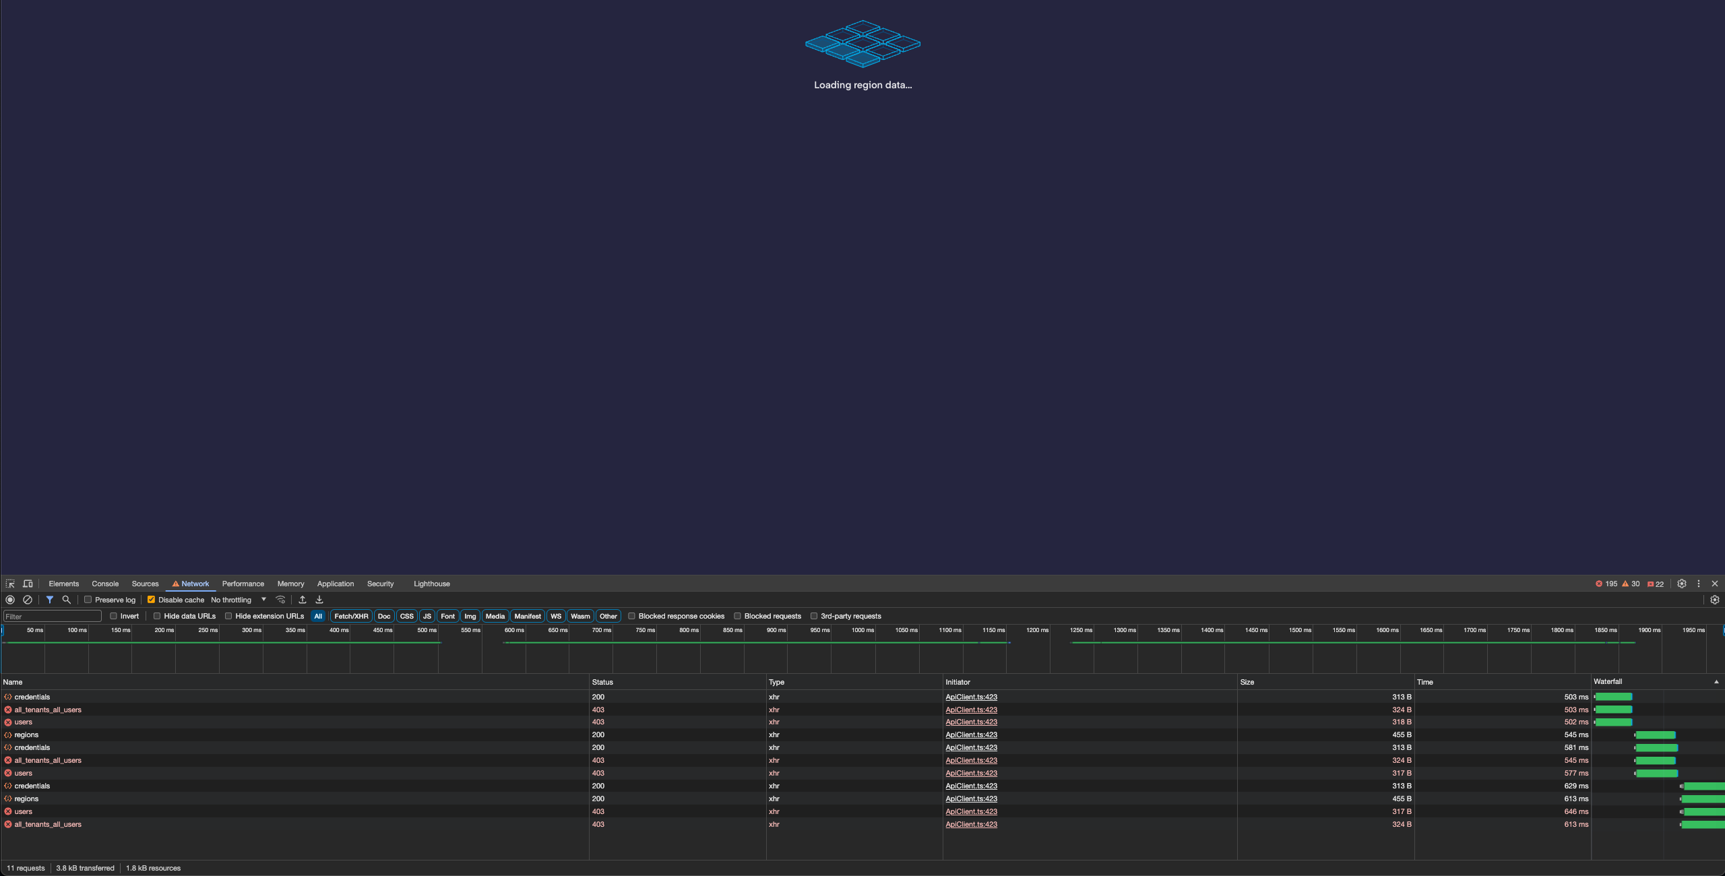Export HAR with download arrow icon
This screenshot has width=1725, height=876.
[x=319, y=600]
